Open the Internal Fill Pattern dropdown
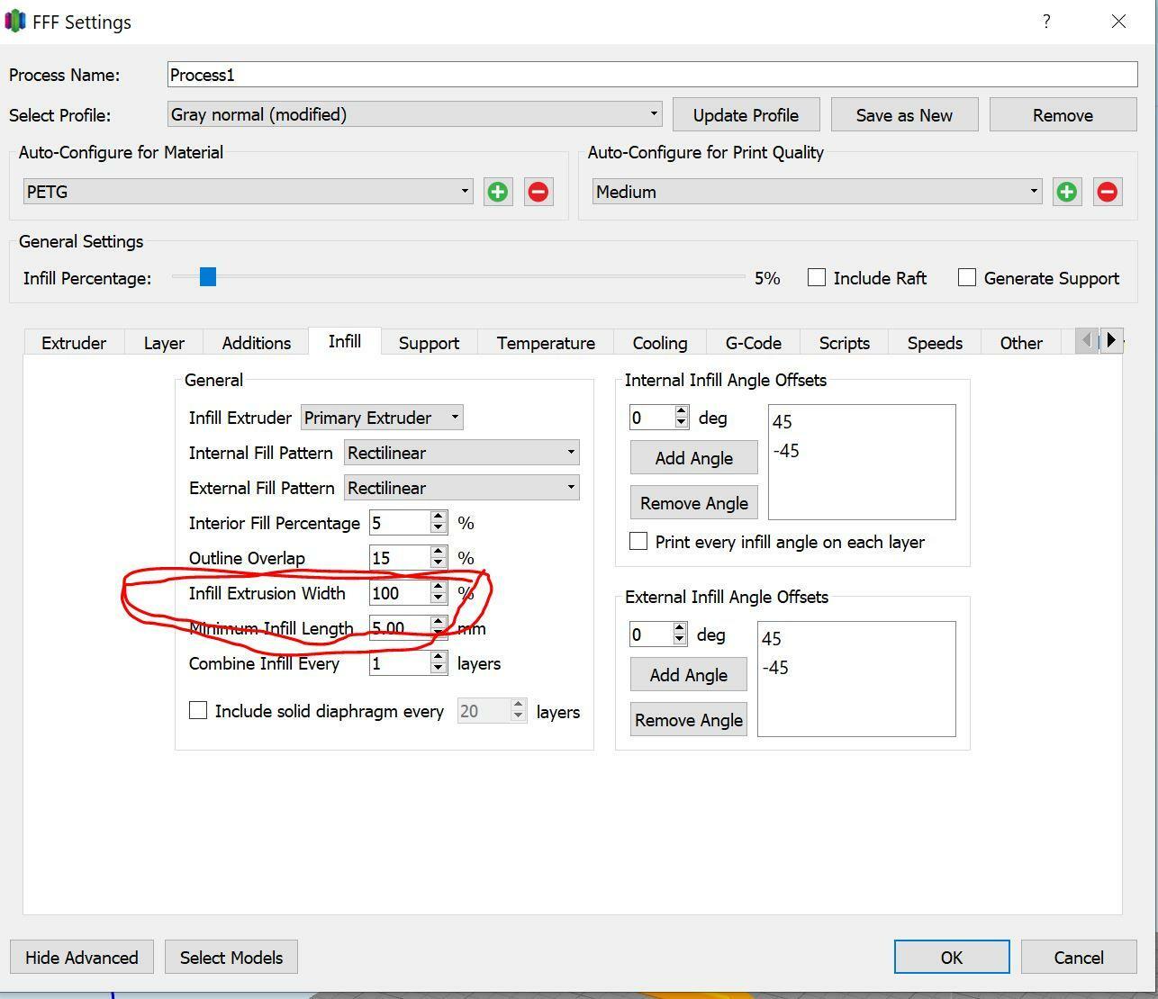This screenshot has height=999, width=1158. coord(461,453)
